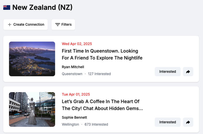Open the Queenstown night view thumbnail
This screenshot has height=134, width=203.
[32, 59]
